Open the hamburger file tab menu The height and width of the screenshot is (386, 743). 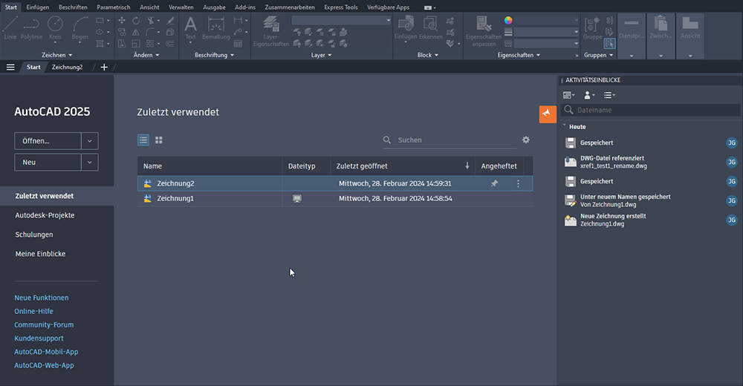(x=10, y=68)
